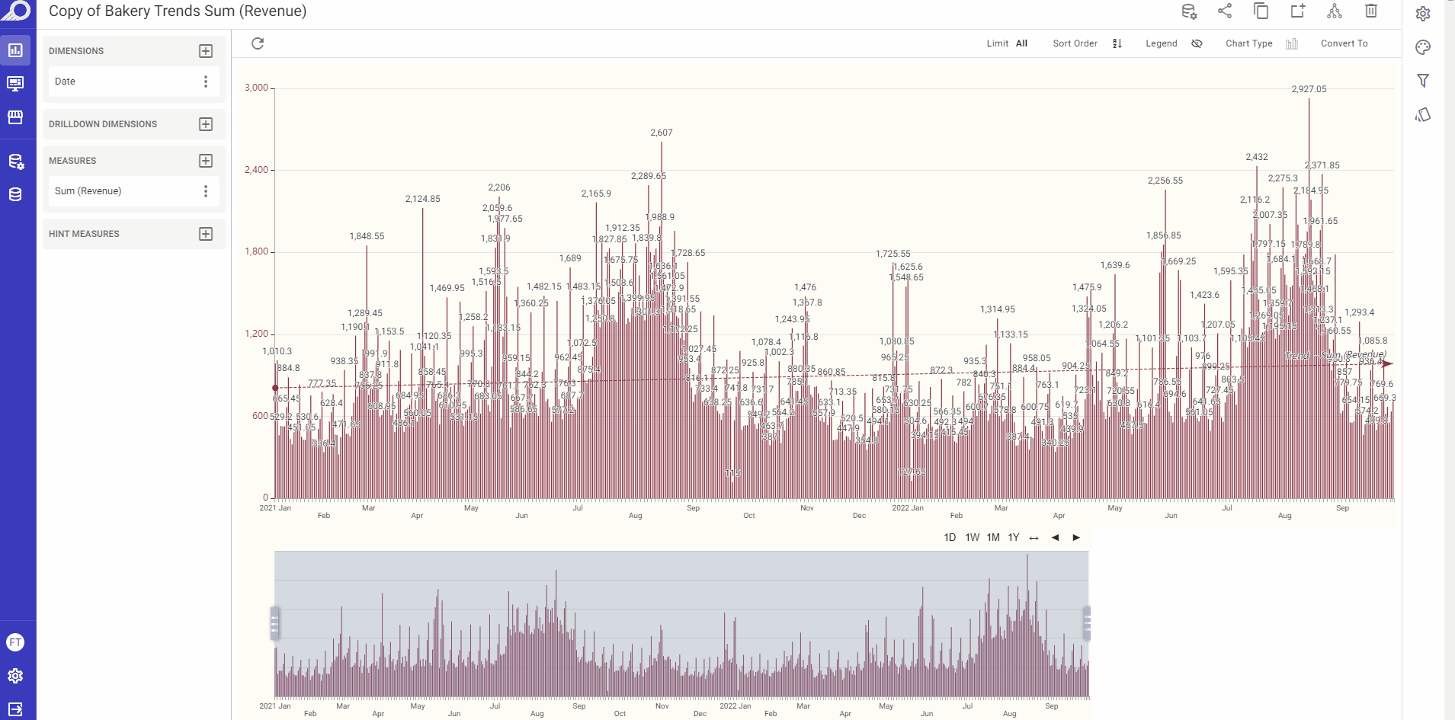1455x720 pixels.
Task: Shift the time range backward
Action: (1055, 538)
